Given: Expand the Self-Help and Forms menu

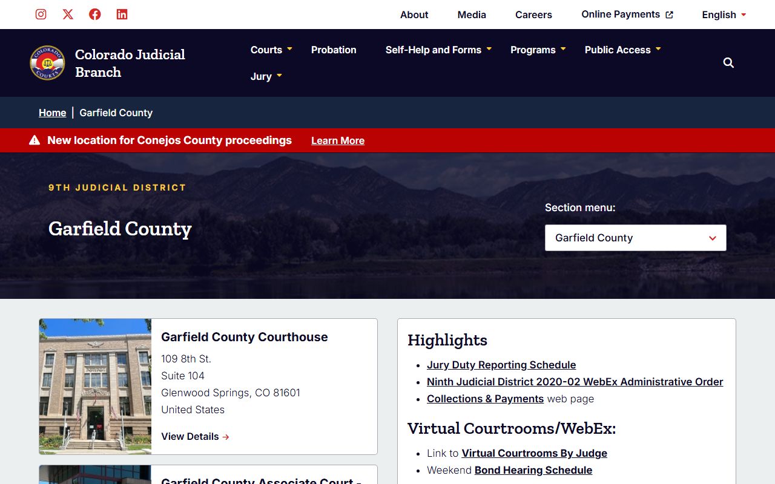Looking at the screenshot, I should (438, 50).
